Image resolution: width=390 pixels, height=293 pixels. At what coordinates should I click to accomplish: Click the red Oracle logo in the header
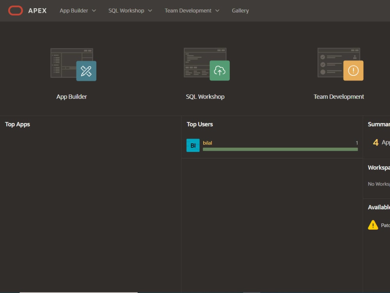pos(16,11)
